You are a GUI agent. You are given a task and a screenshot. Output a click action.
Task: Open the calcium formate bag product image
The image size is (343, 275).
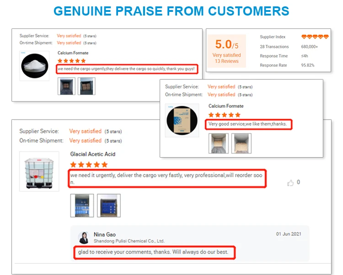[182, 120]
